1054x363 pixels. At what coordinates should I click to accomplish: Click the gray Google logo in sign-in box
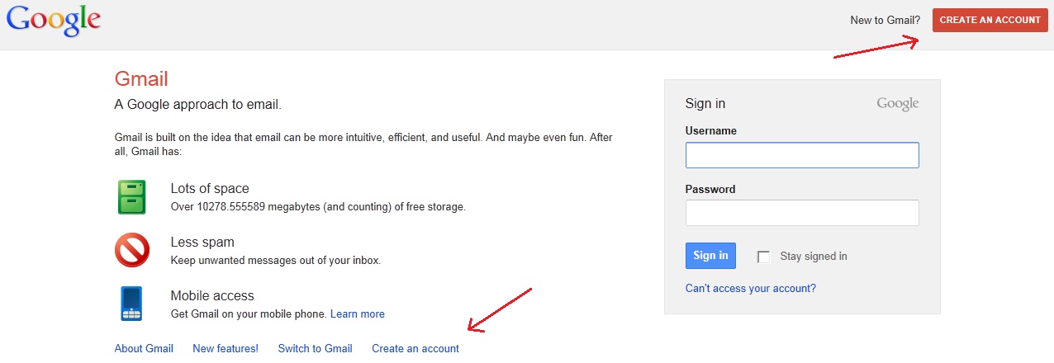click(x=898, y=104)
